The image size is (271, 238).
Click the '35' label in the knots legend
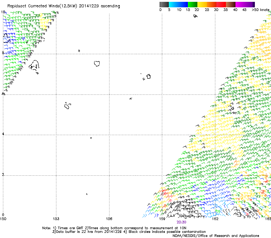click(226, 10)
